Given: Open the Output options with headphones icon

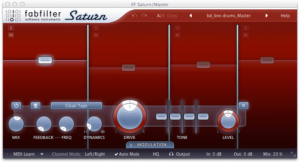Looking at the screenshot, I should click(x=179, y=154).
